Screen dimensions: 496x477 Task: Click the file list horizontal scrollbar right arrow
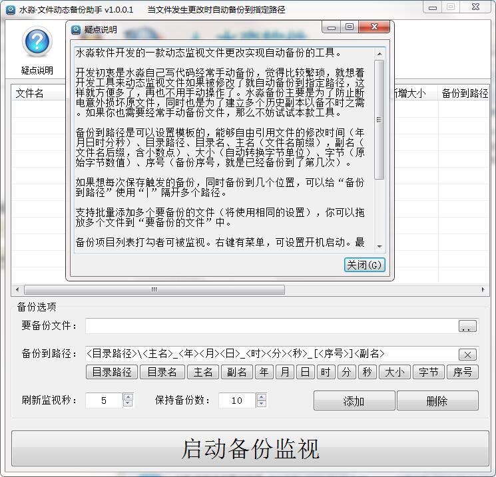(483, 289)
